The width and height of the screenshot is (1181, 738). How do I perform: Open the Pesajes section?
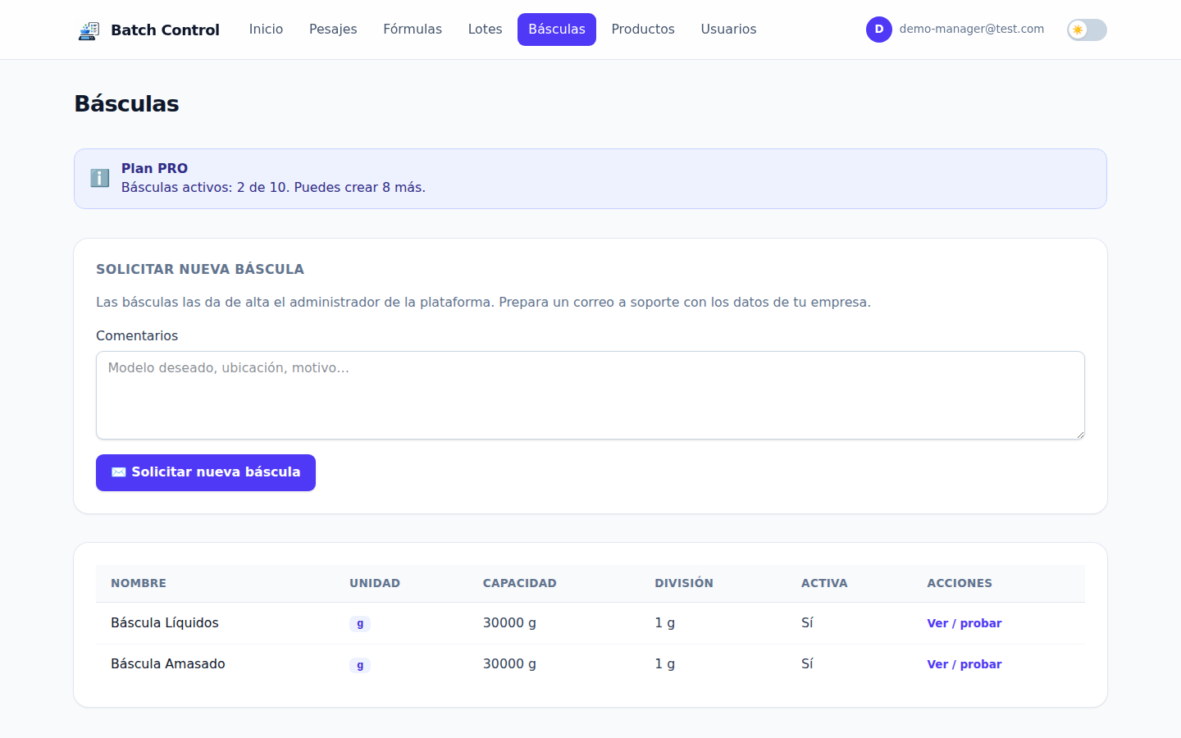[333, 30]
